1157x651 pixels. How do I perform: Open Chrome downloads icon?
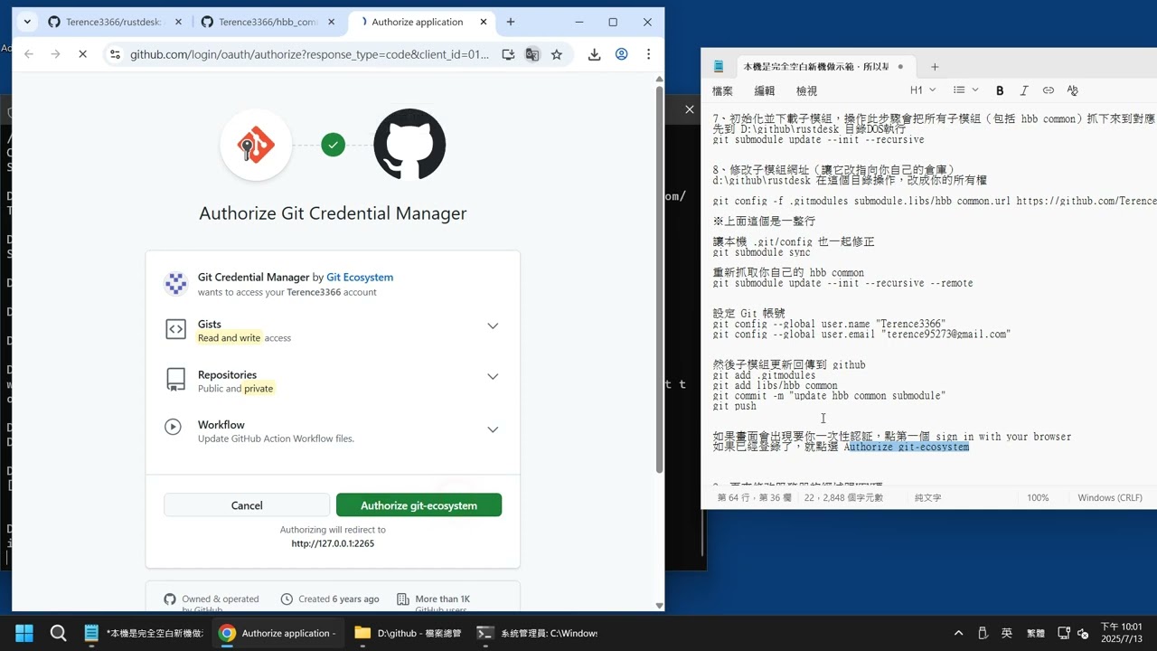pyautogui.click(x=594, y=54)
